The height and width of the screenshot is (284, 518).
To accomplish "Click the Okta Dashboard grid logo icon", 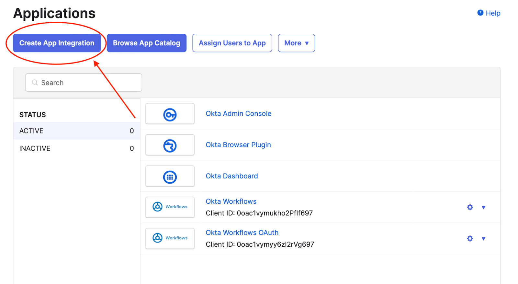I will [170, 177].
